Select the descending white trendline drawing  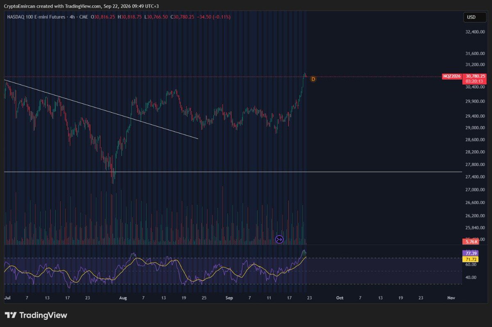pyautogui.click(x=101, y=109)
